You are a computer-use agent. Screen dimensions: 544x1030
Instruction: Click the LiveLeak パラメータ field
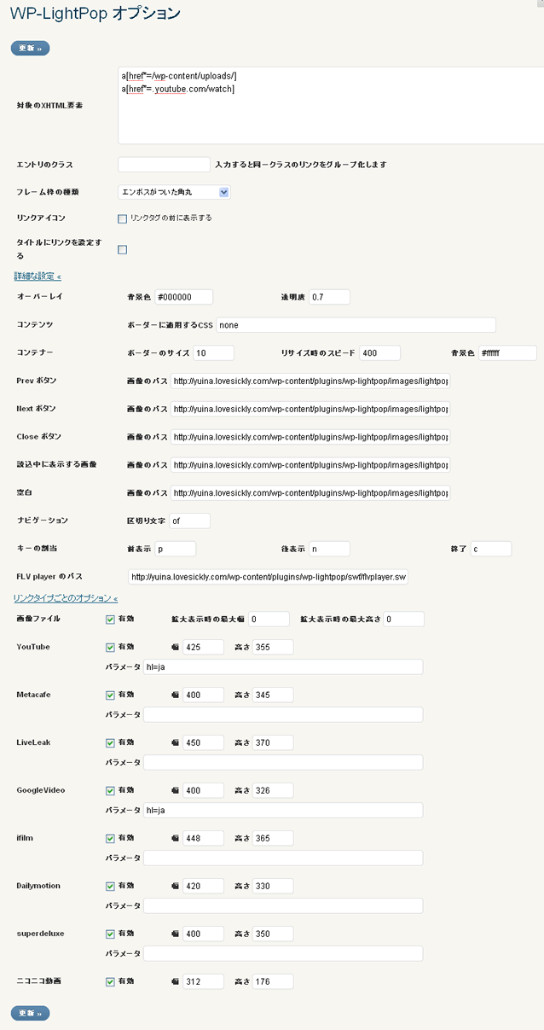pyautogui.click(x=283, y=762)
